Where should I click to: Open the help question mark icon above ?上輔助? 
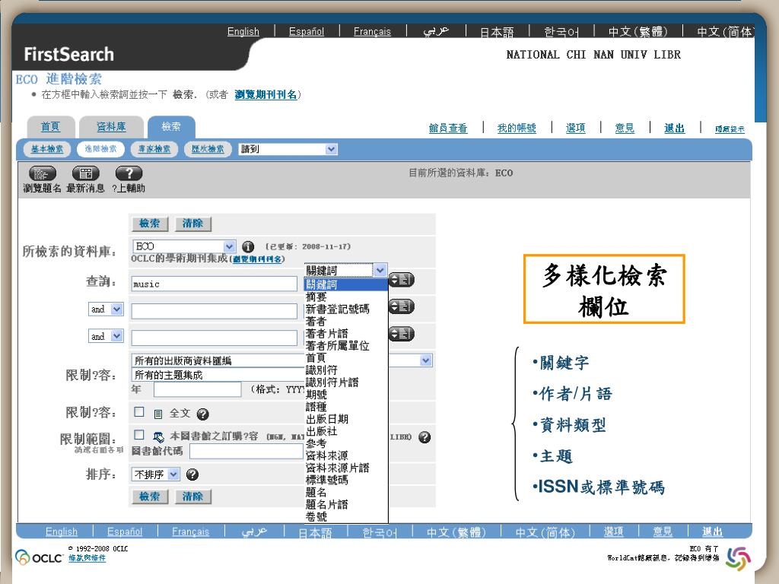point(129,173)
